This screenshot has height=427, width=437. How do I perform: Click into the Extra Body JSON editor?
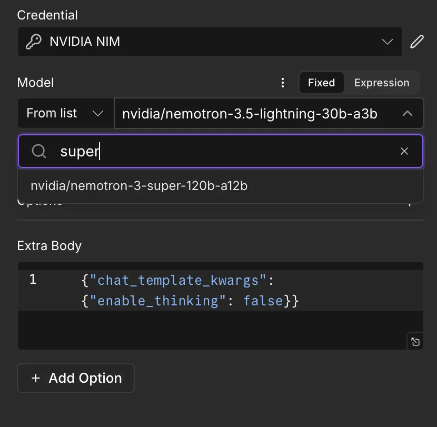coord(221,305)
